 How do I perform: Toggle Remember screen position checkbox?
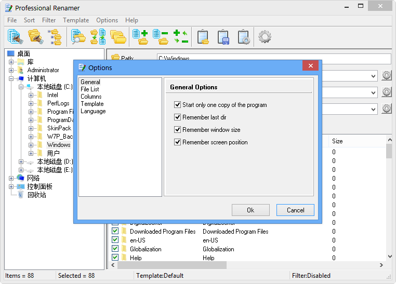point(178,142)
